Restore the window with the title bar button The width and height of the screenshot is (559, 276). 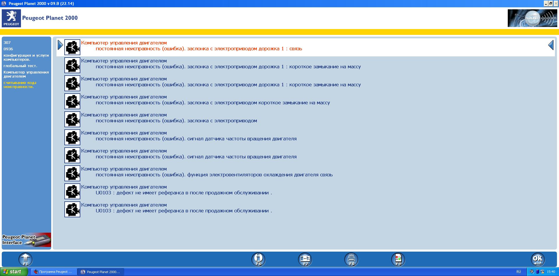551,3
